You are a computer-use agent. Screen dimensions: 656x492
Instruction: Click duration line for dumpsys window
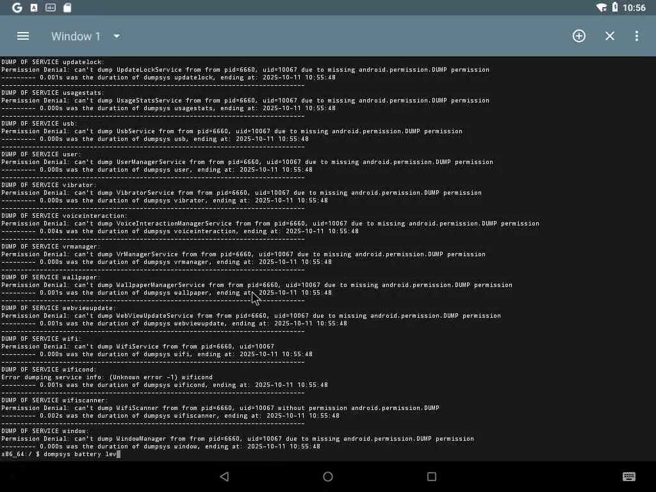click(x=161, y=447)
